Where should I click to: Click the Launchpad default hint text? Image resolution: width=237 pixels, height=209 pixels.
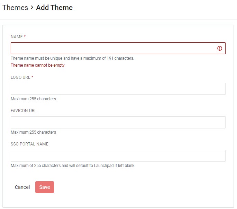tap(73, 166)
